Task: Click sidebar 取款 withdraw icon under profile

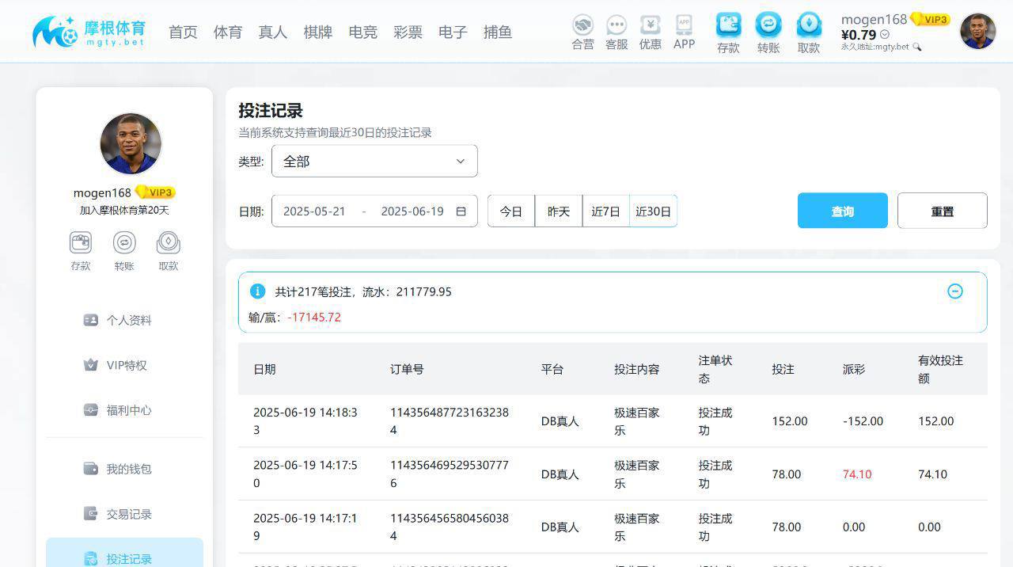Action: 168,242
